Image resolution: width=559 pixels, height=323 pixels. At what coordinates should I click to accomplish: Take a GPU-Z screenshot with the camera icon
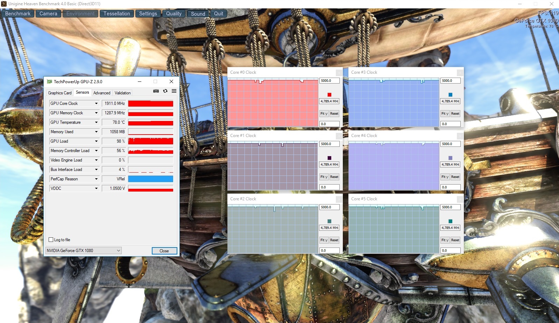click(x=156, y=91)
